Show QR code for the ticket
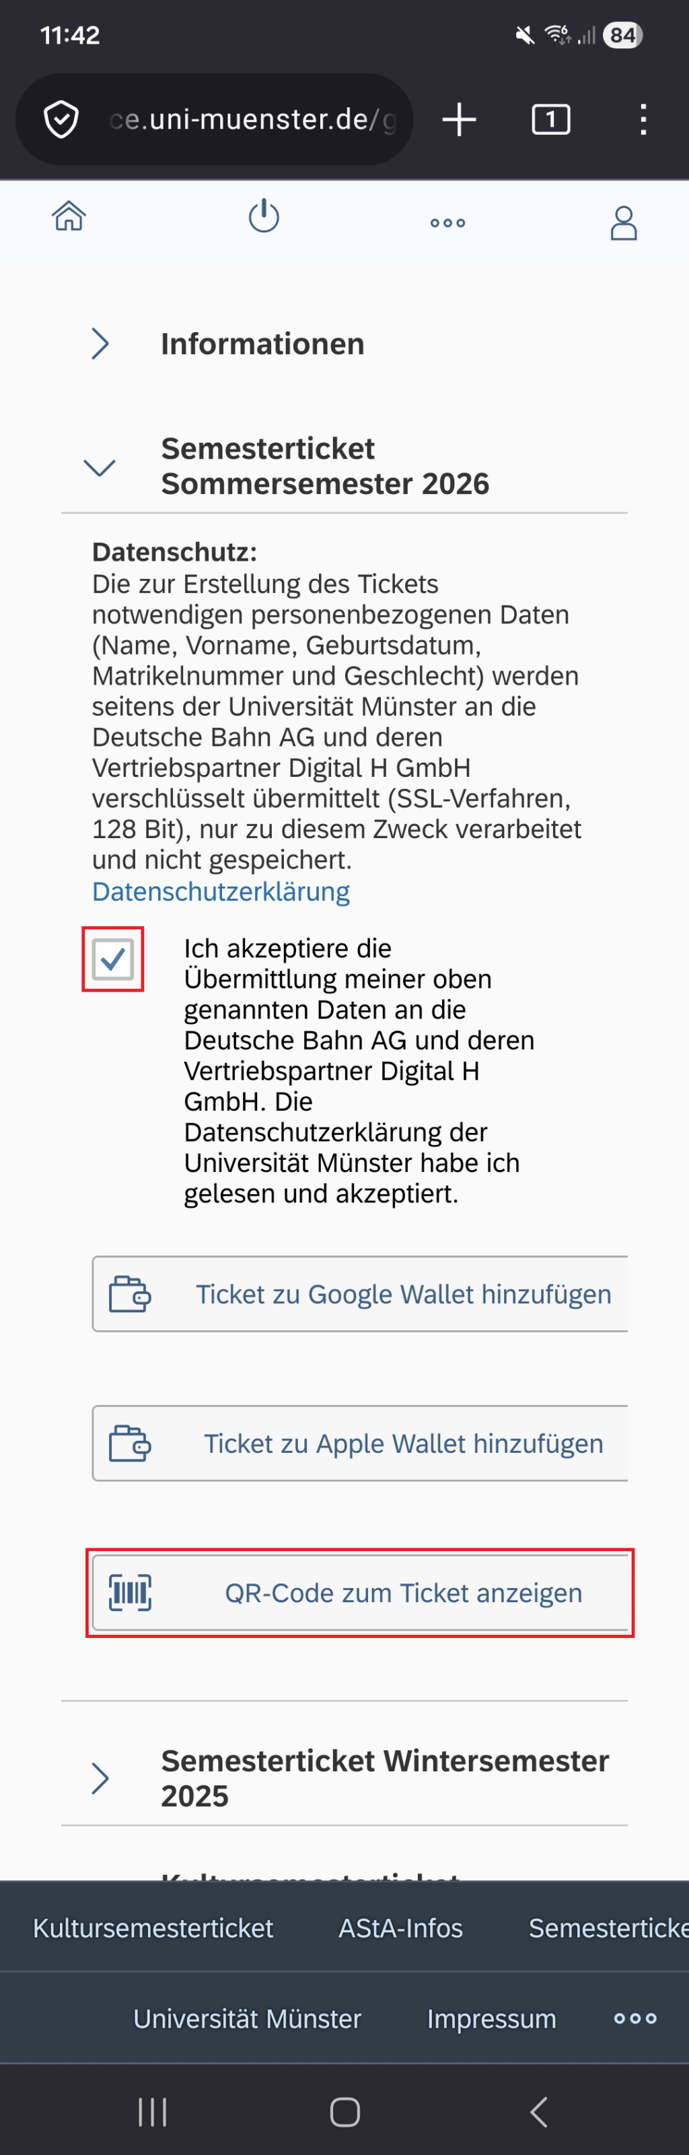The height and width of the screenshot is (2155, 689). click(x=359, y=1593)
